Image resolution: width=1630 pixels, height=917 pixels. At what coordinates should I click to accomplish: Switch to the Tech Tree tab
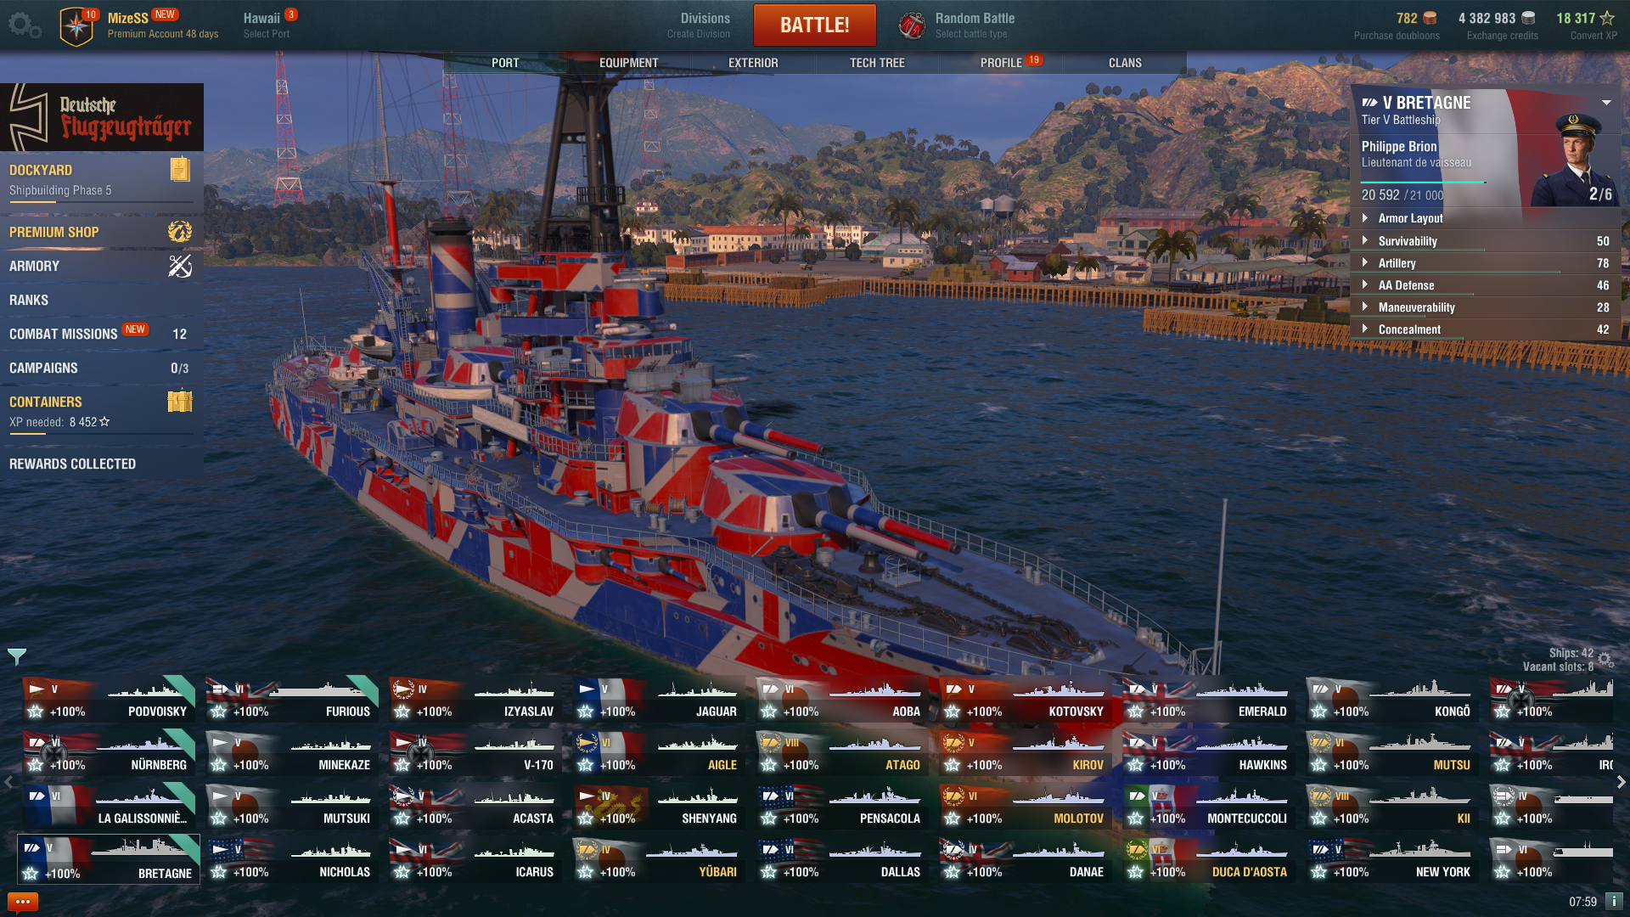tap(877, 63)
